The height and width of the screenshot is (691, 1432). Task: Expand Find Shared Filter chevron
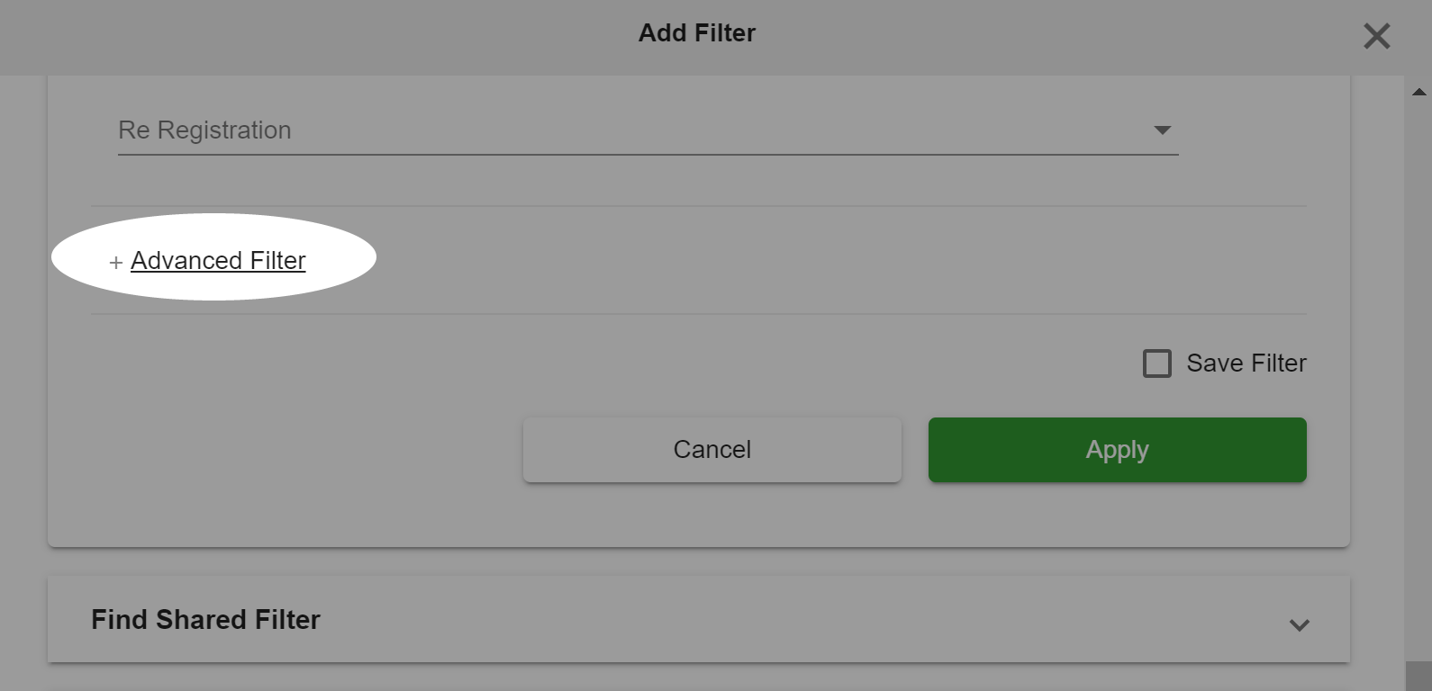point(1299,624)
